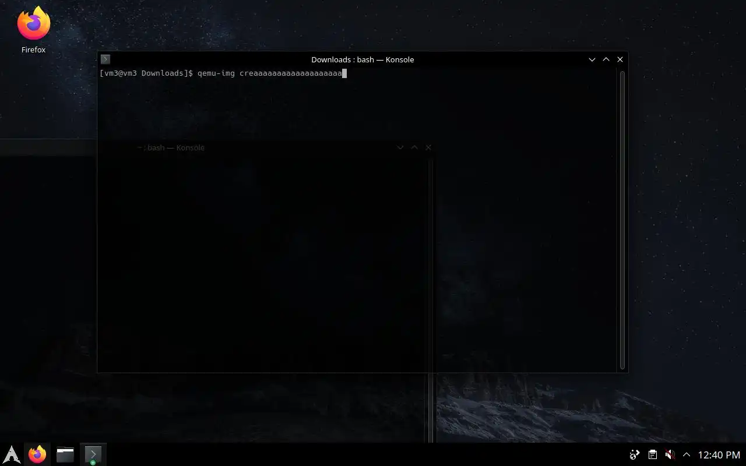Maximize the background home-directory Konsole window
Screen dimensions: 746x466
(414, 148)
